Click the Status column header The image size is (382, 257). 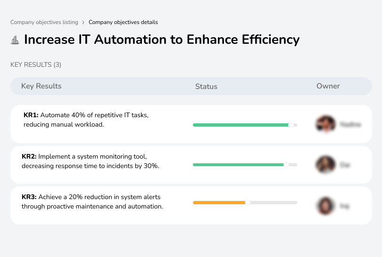click(x=206, y=86)
